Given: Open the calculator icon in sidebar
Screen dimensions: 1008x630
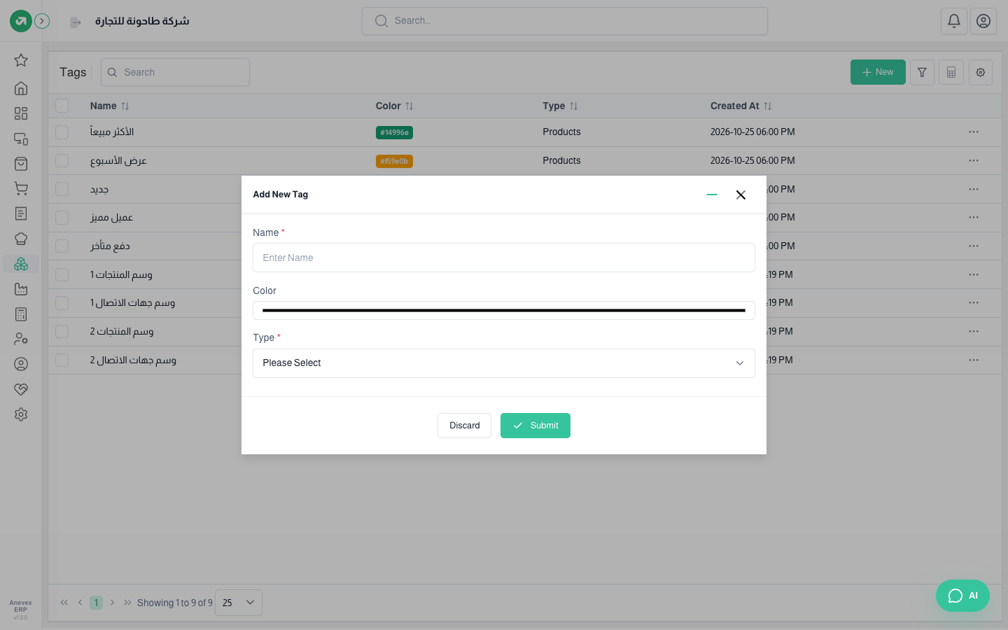Looking at the screenshot, I should (x=21, y=314).
